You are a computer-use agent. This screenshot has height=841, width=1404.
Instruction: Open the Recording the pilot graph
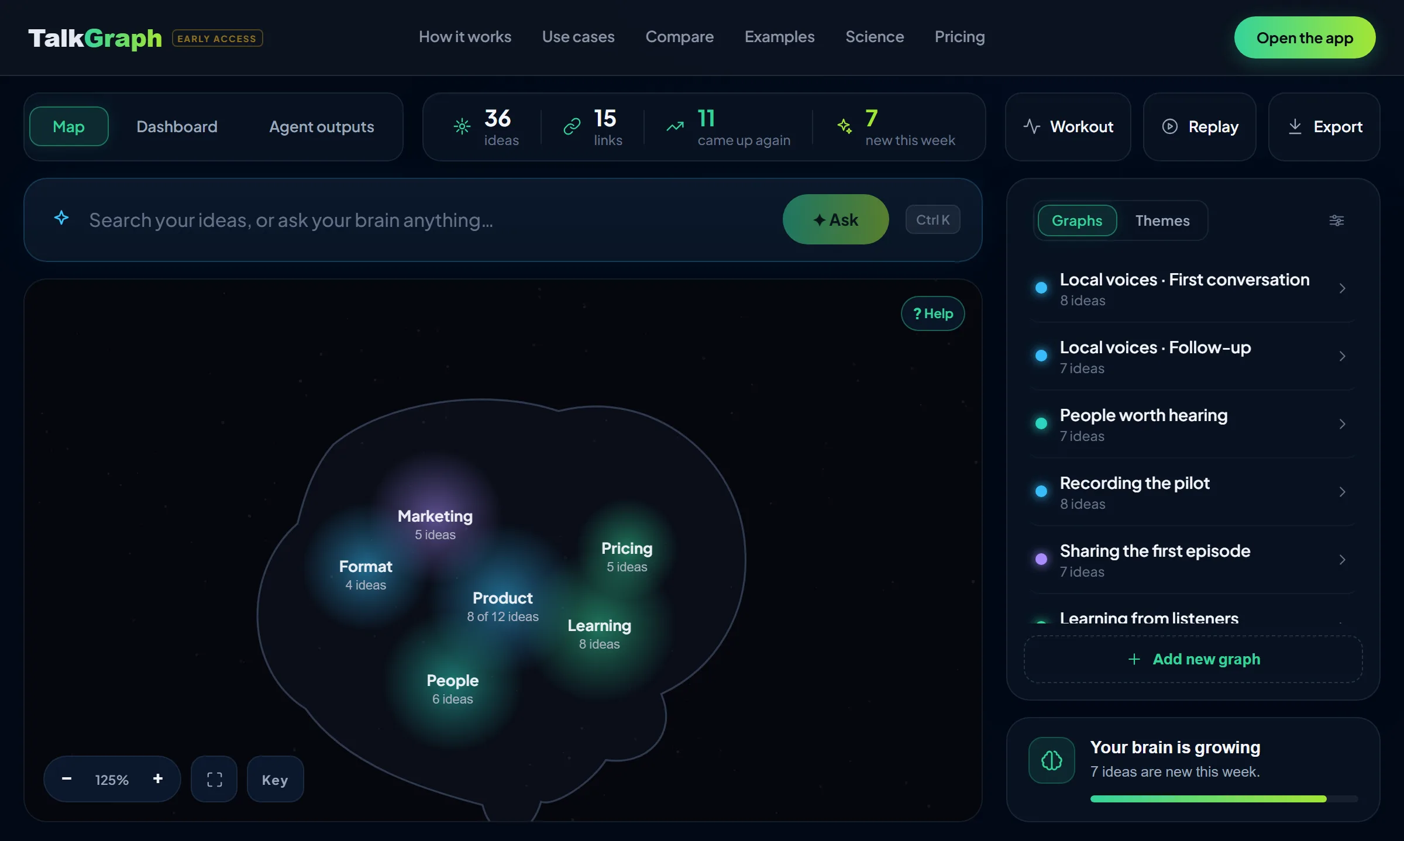pyautogui.click(x=1192, y=492)
